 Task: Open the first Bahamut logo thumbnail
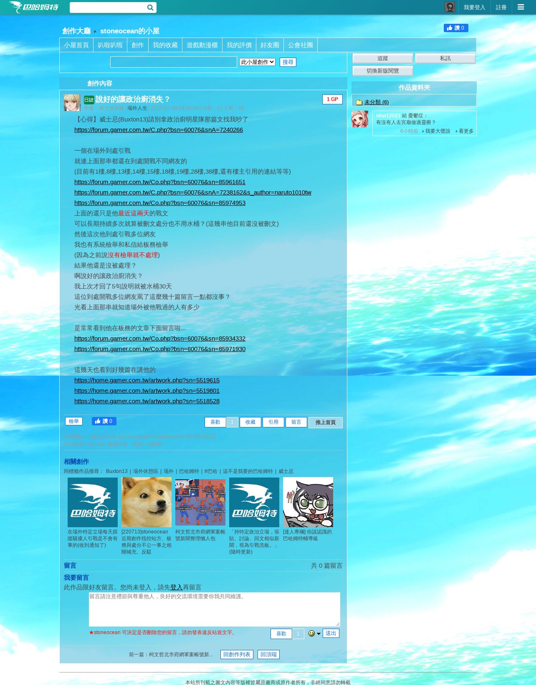coord(93,502)
